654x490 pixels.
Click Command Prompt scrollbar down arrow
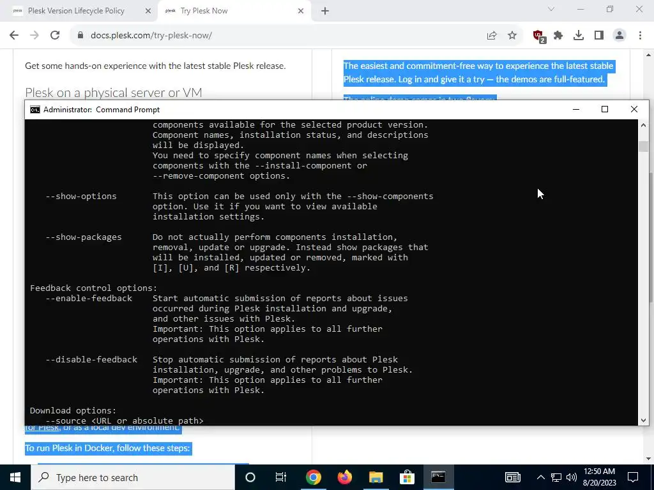[643, 420]
